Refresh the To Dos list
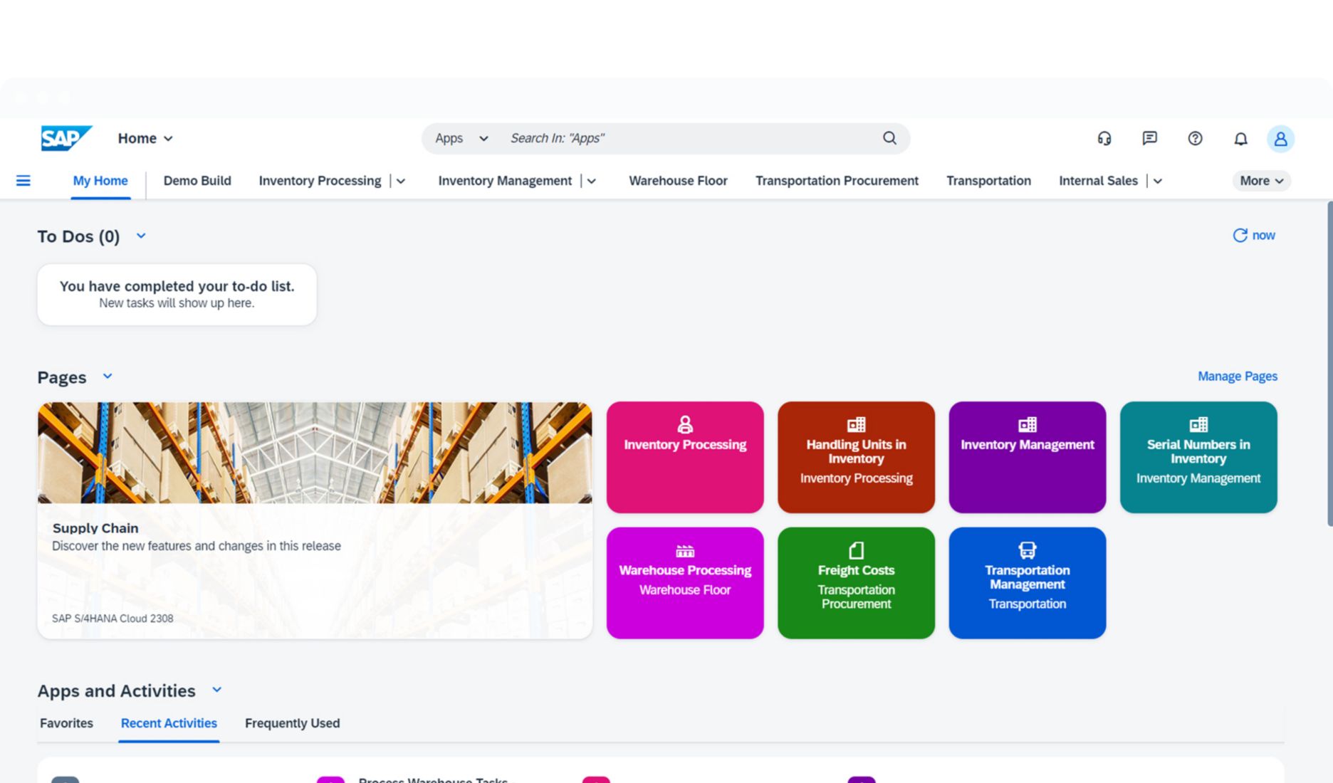This screenshot has height=783, width=1333. (x=1253, y=236)
